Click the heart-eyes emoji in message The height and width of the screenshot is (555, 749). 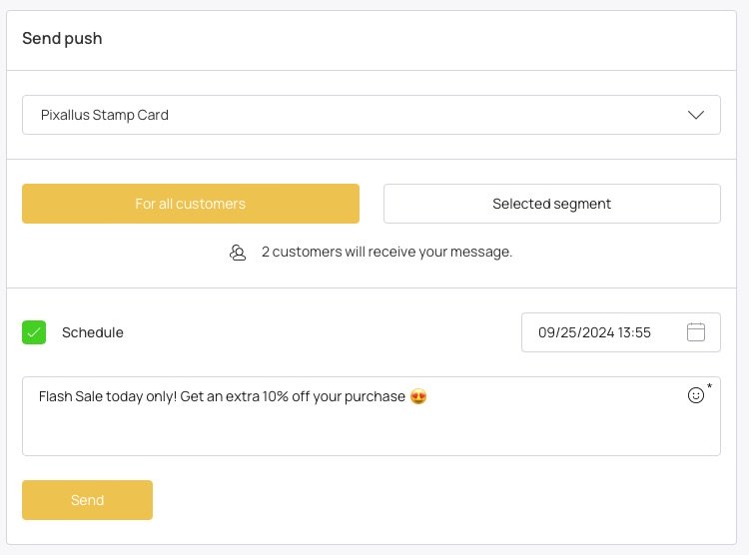point(418,396)
